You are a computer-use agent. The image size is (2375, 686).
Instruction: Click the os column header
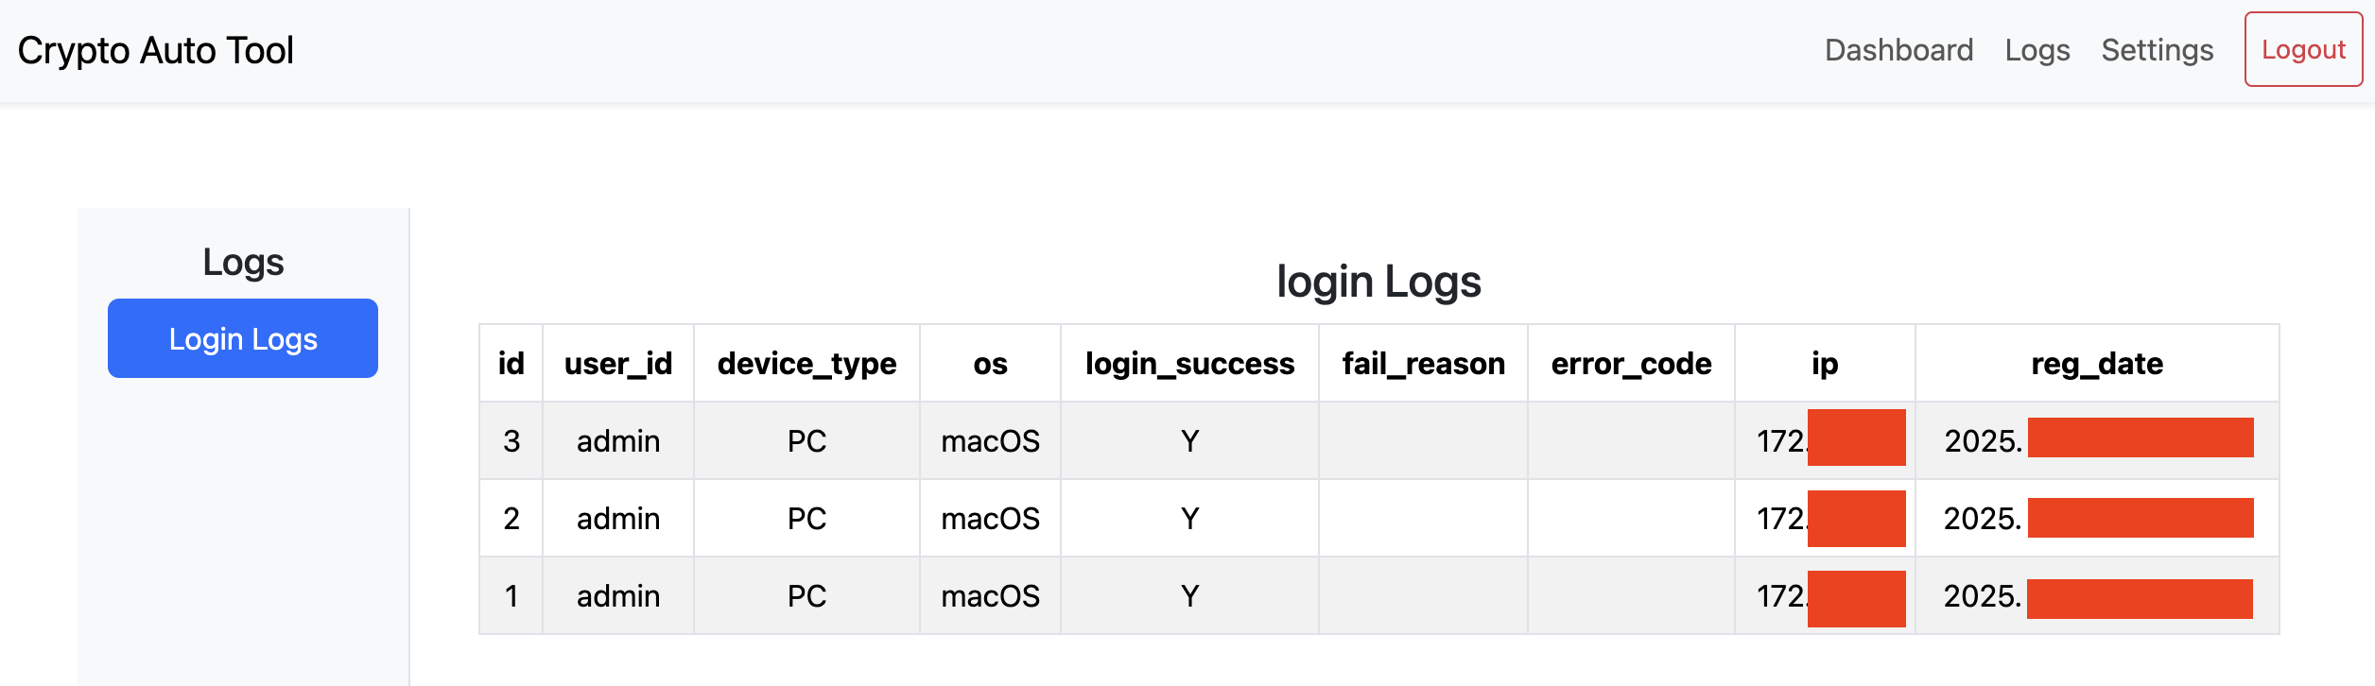pyautogui.click(x=990, y=364)
